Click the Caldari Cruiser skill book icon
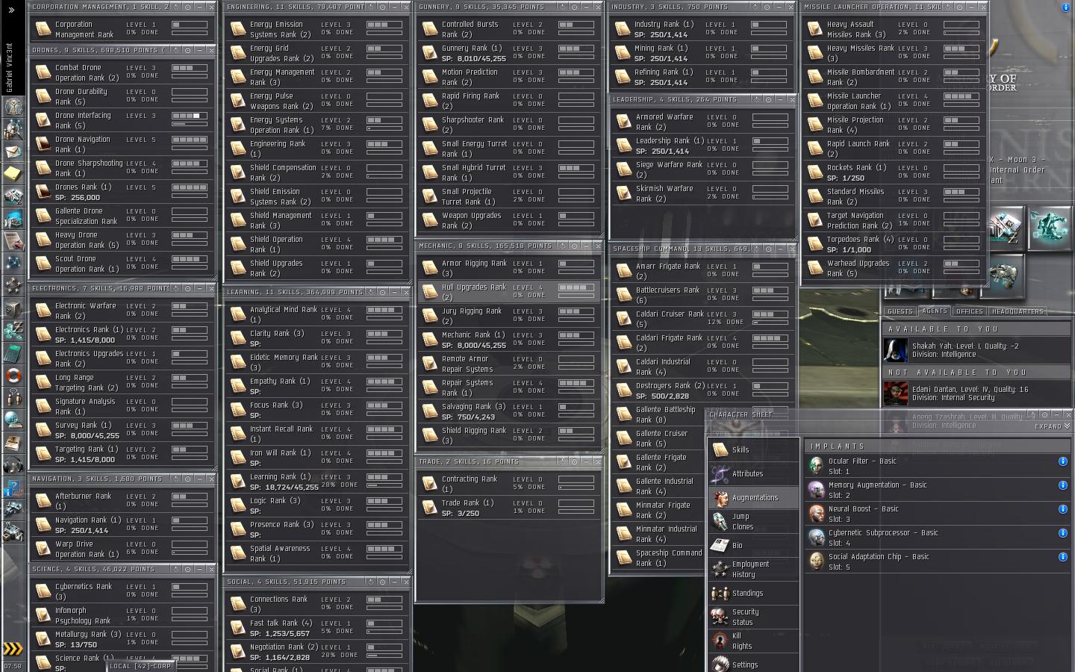 pos(623,319)
